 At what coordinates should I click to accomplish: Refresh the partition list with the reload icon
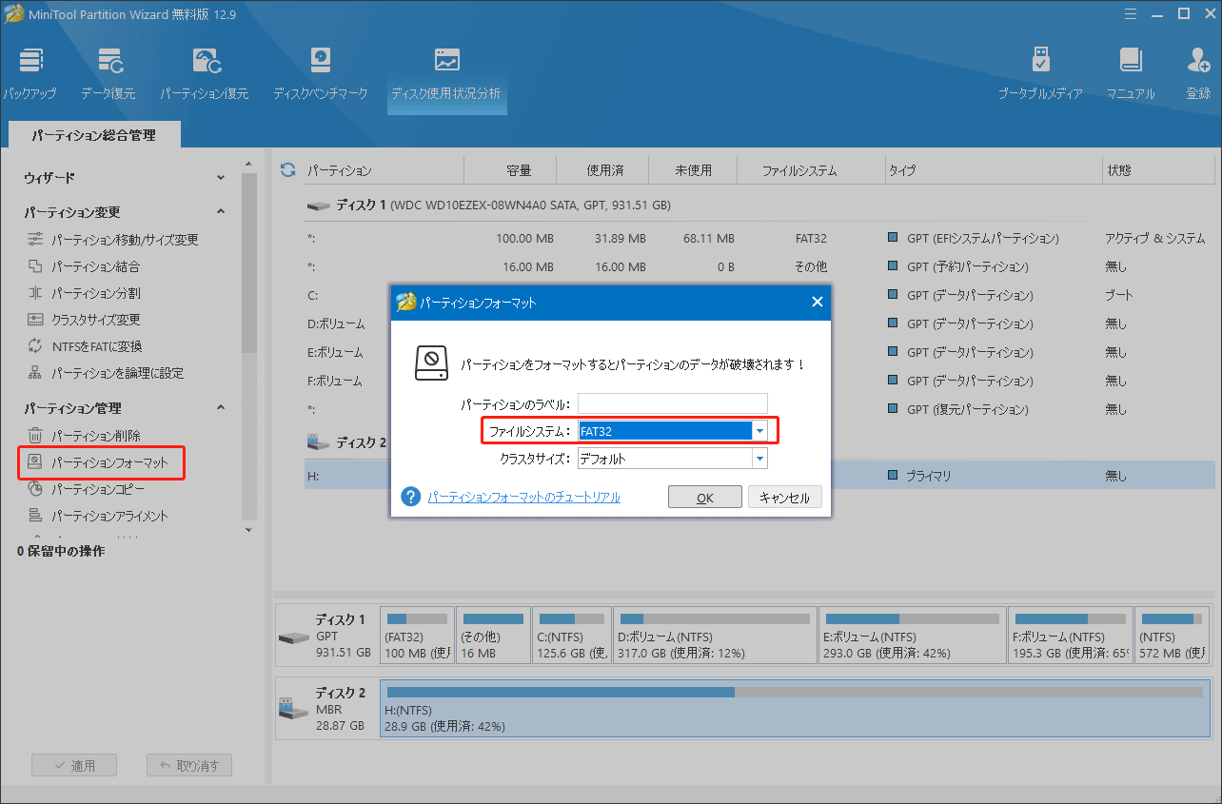click(287, 170)
